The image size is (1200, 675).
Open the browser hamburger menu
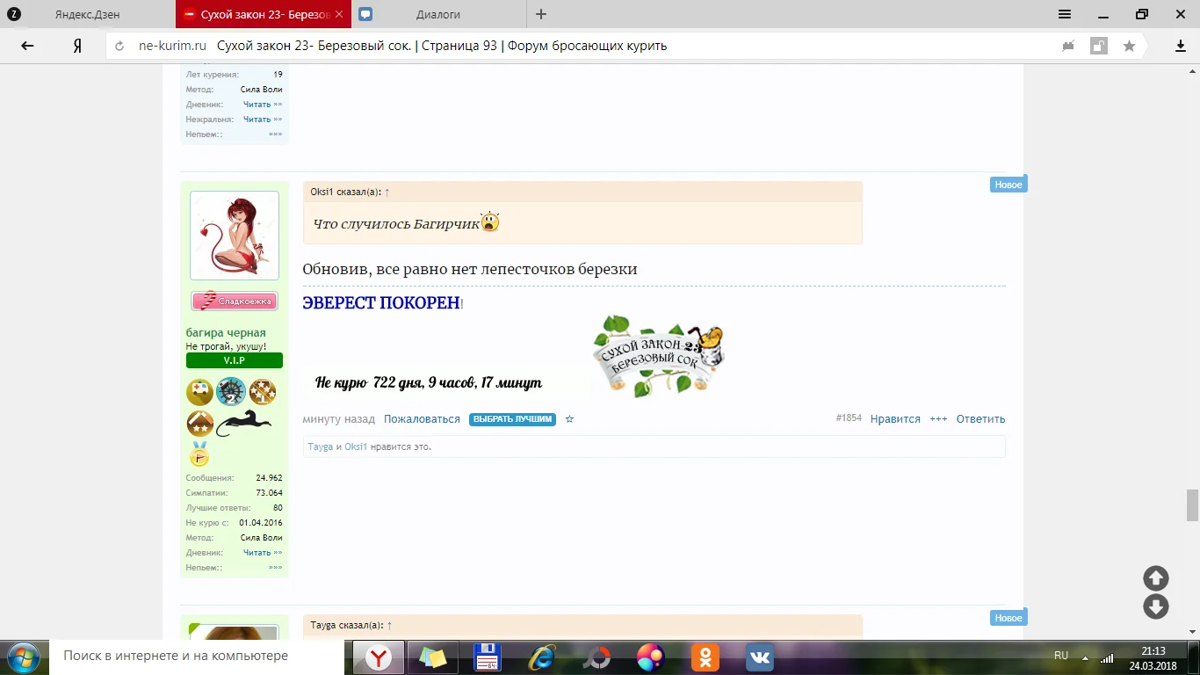click(1065, 14)
